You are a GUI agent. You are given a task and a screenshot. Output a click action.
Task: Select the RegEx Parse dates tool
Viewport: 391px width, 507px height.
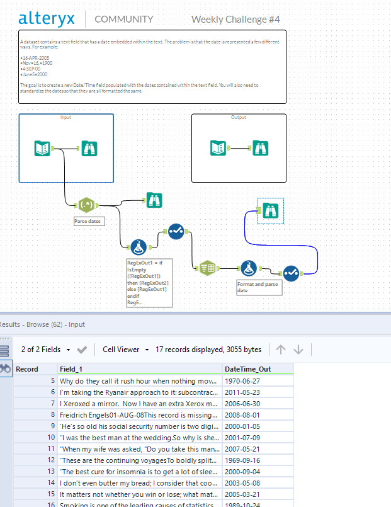coord(86,205)
